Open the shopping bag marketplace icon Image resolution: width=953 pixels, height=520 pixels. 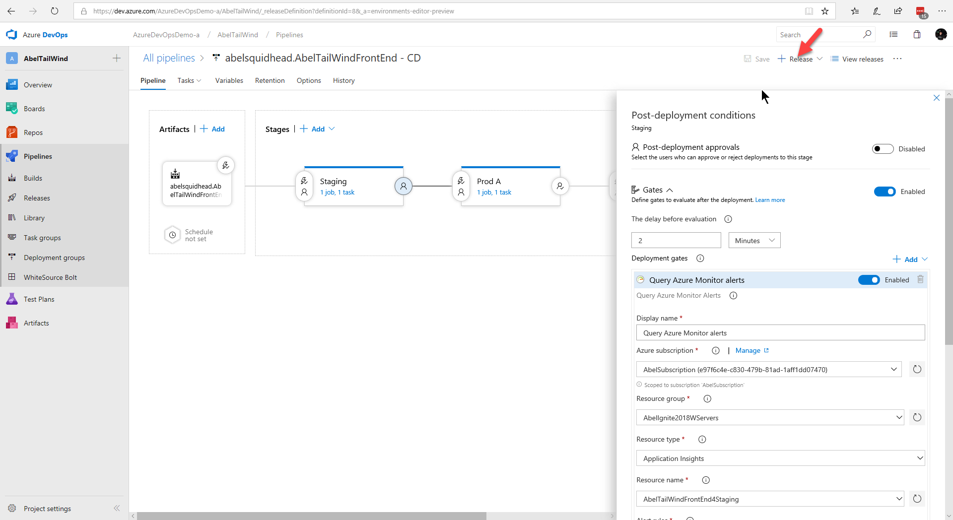pos(917,34)
